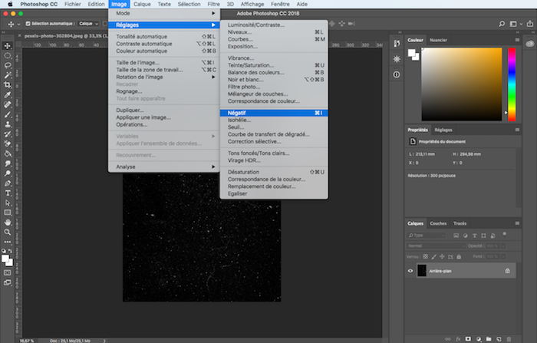Select the Zoom tool
This screenshot has width=537, height=343.
click(x=8, y=232)
